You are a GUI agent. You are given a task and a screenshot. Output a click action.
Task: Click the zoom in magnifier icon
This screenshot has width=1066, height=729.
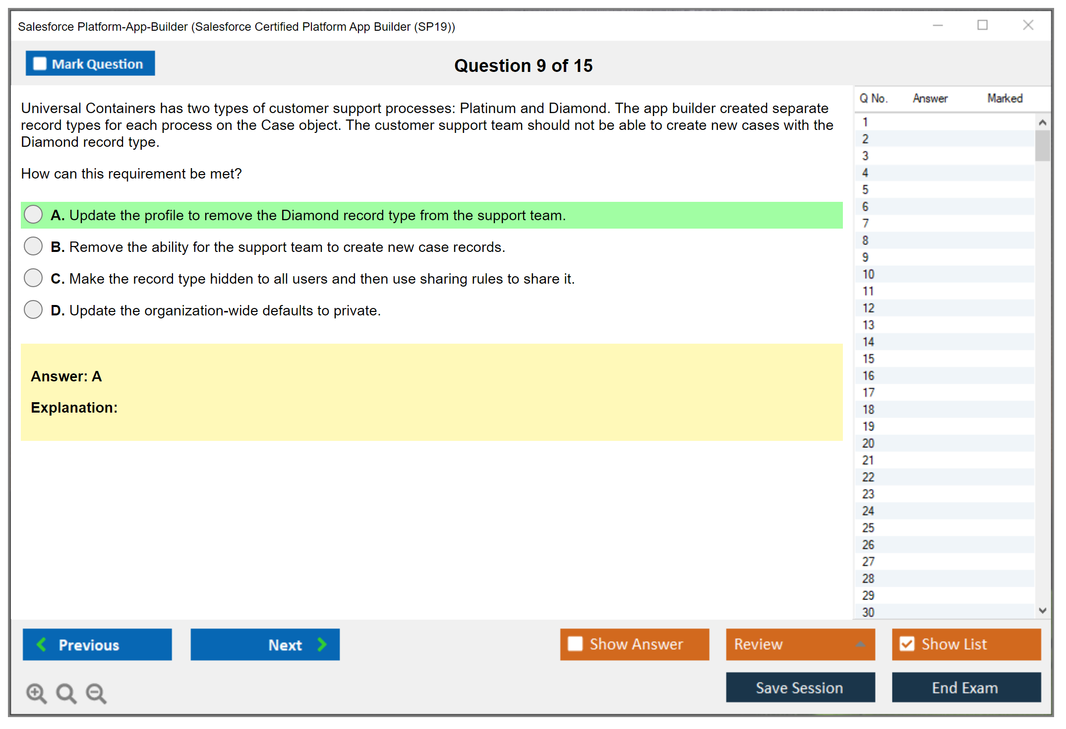pyautogui.click(x=36, y=693)
